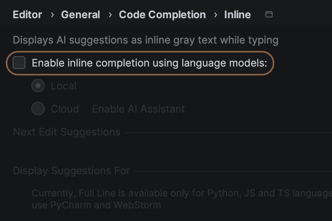Image resolution: width=332 pixels, height=221 pixels.
Task: Navigate to the General breadcrumb
Action: [80, 15]
